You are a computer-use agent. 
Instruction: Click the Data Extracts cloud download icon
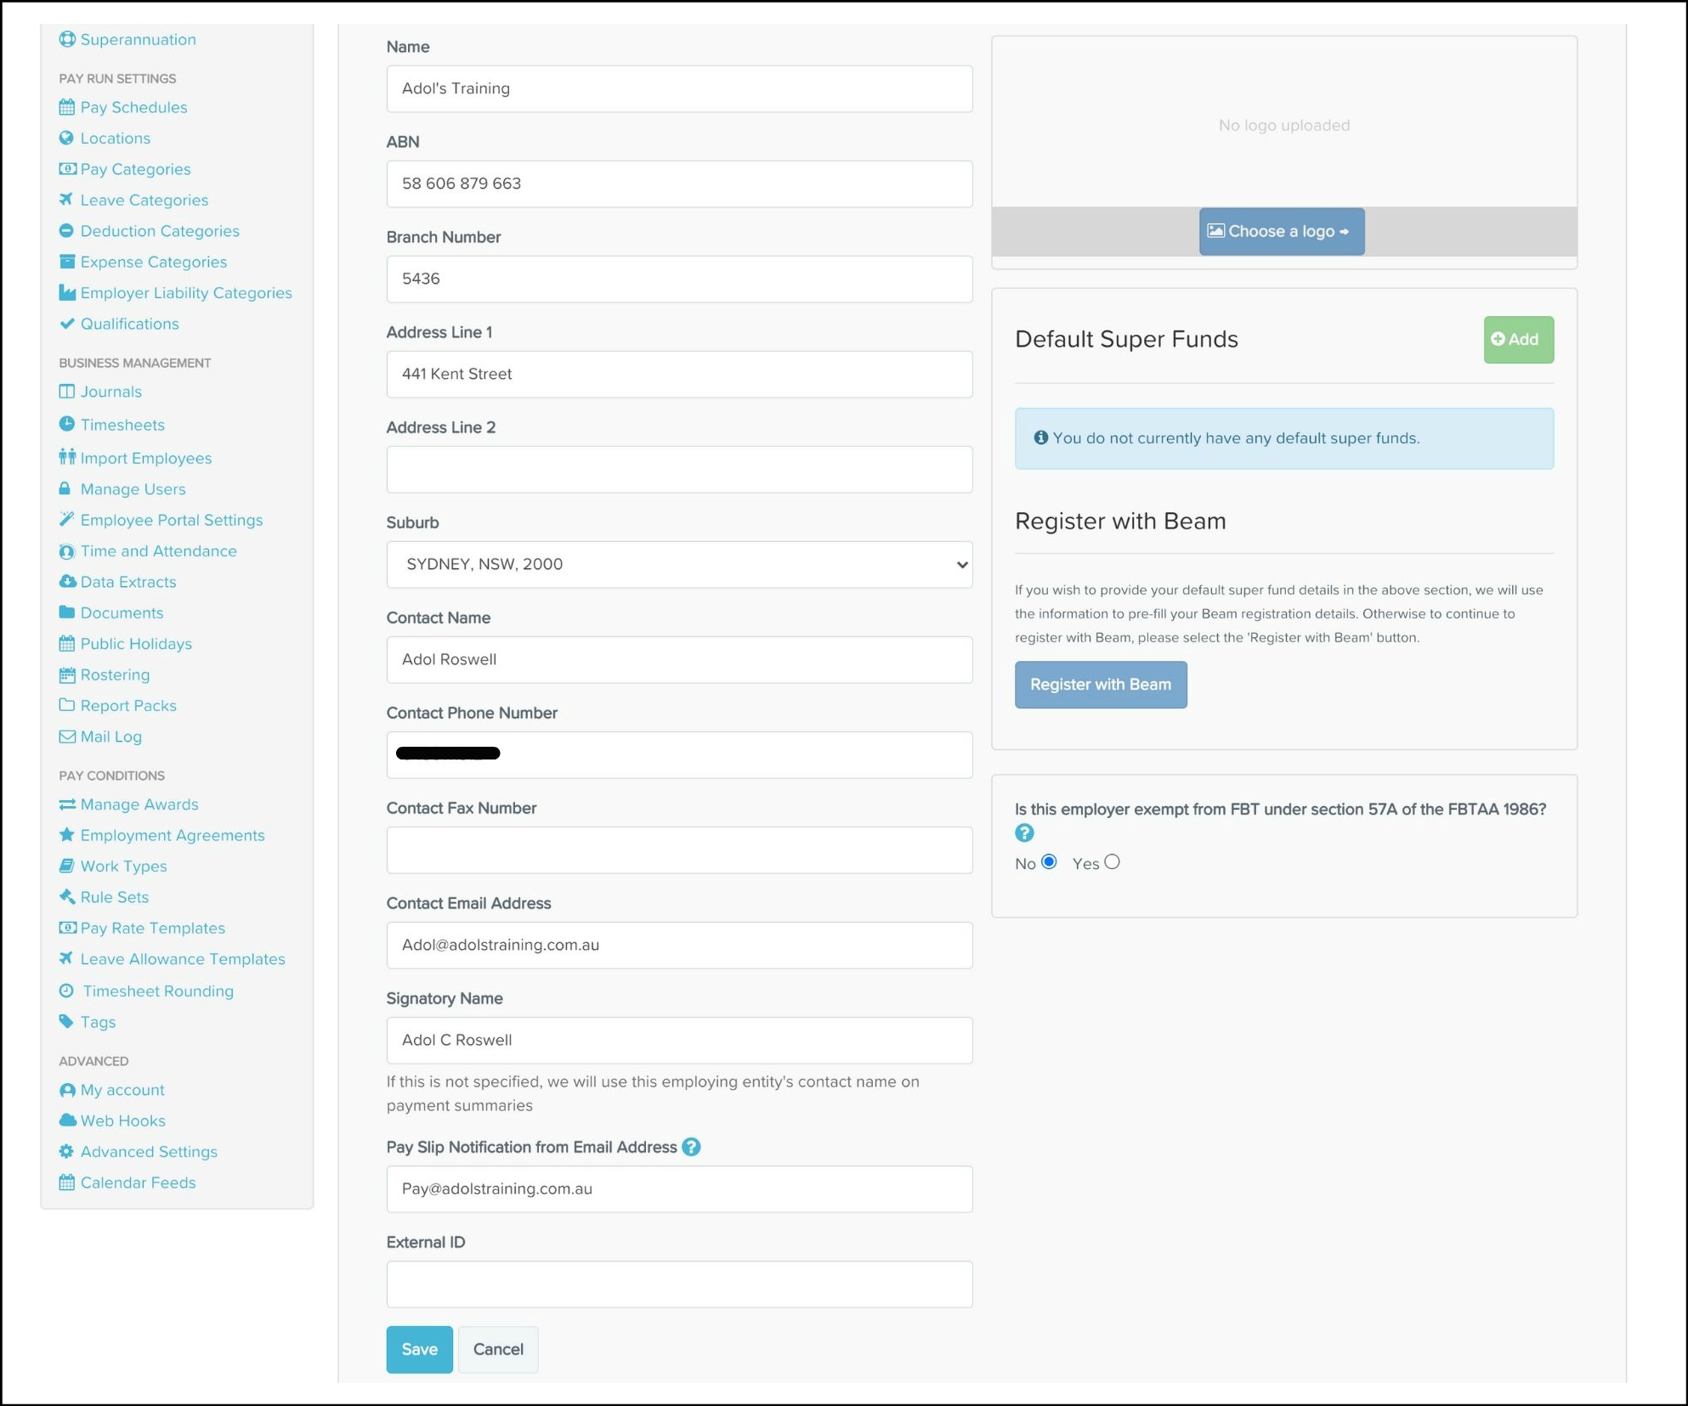(x=66, y=581)
